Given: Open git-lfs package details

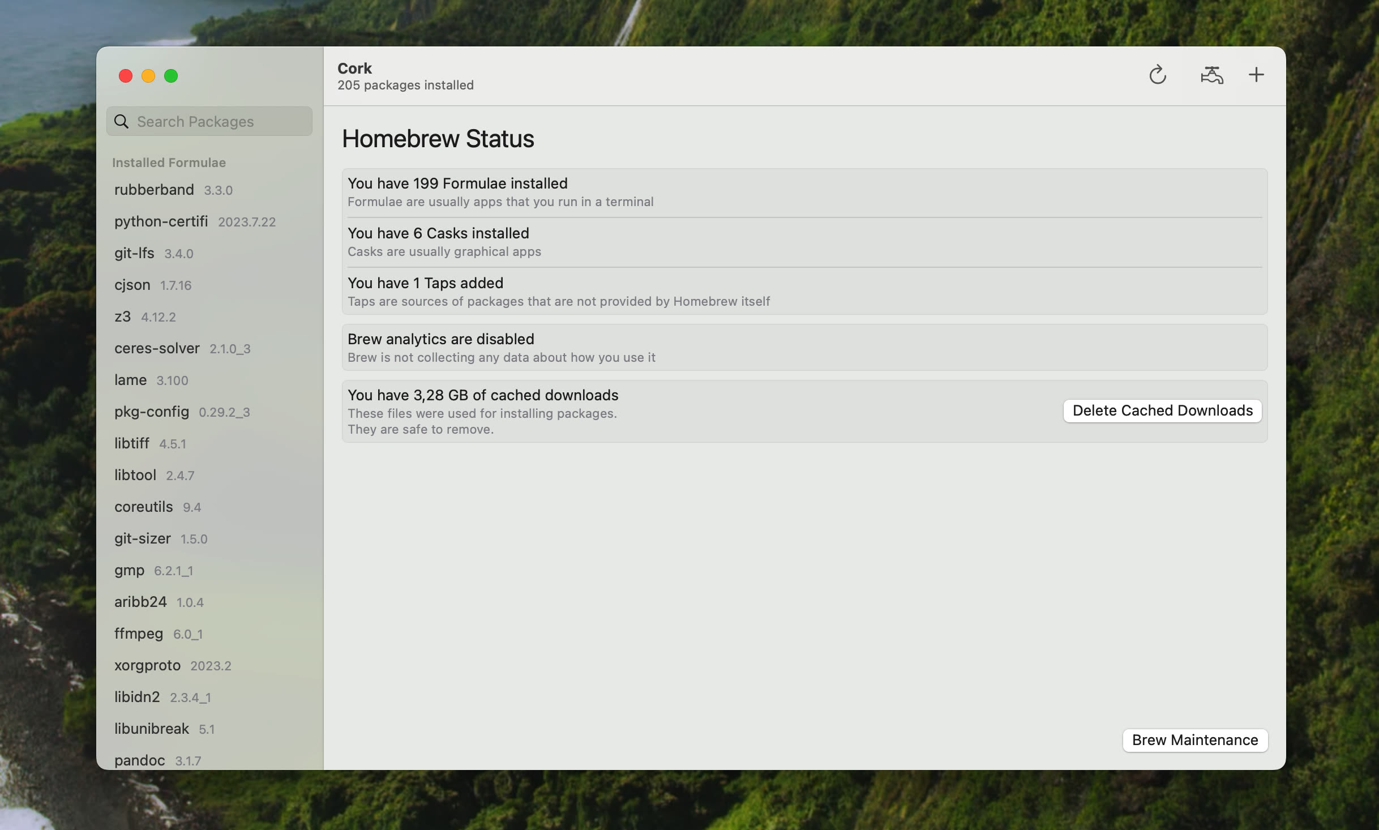Looking at the screenshot, I should [135, 253].
